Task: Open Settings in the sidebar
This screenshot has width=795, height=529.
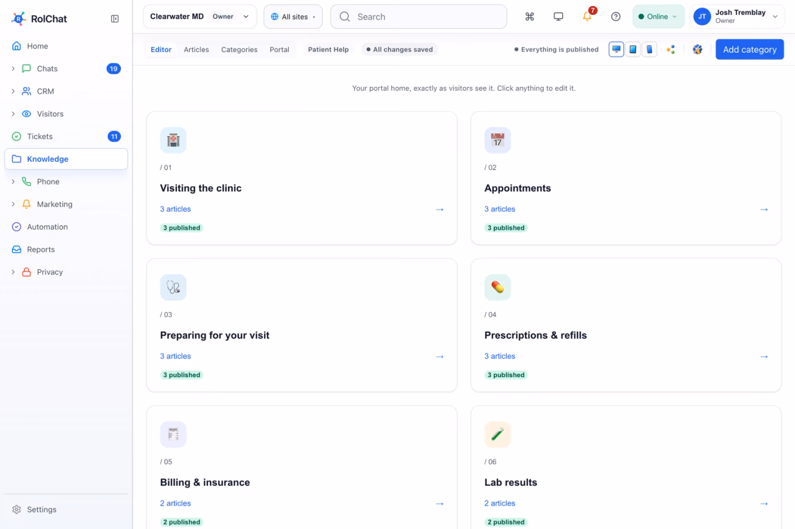Action: (x=66, y=510)
